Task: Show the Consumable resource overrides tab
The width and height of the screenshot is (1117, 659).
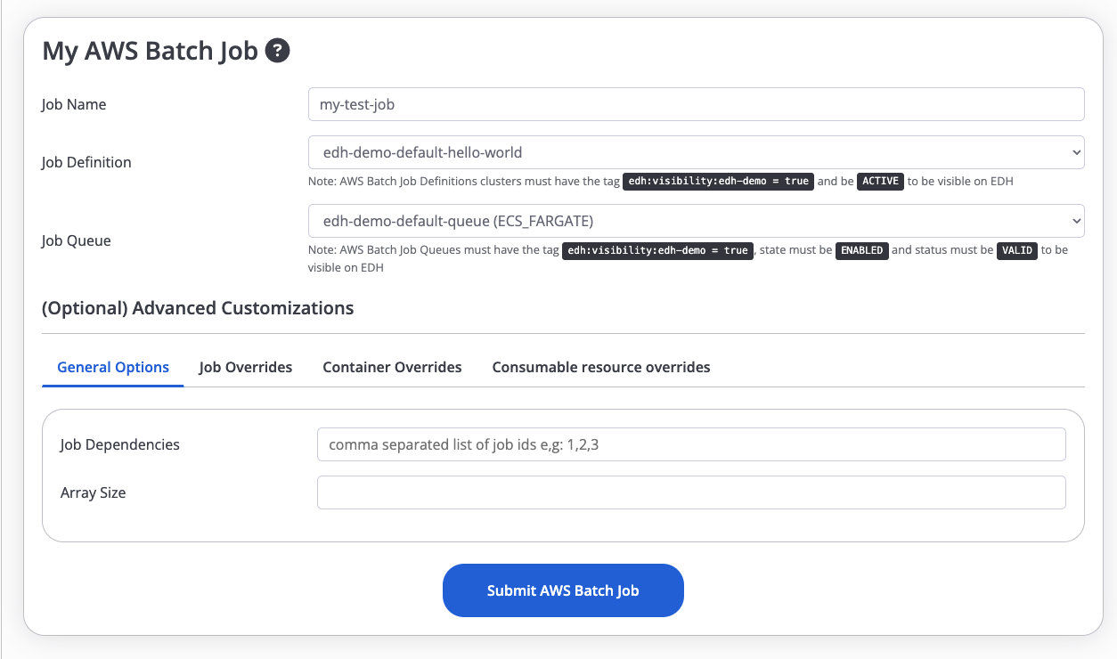Action: click(x=601, y=367)
